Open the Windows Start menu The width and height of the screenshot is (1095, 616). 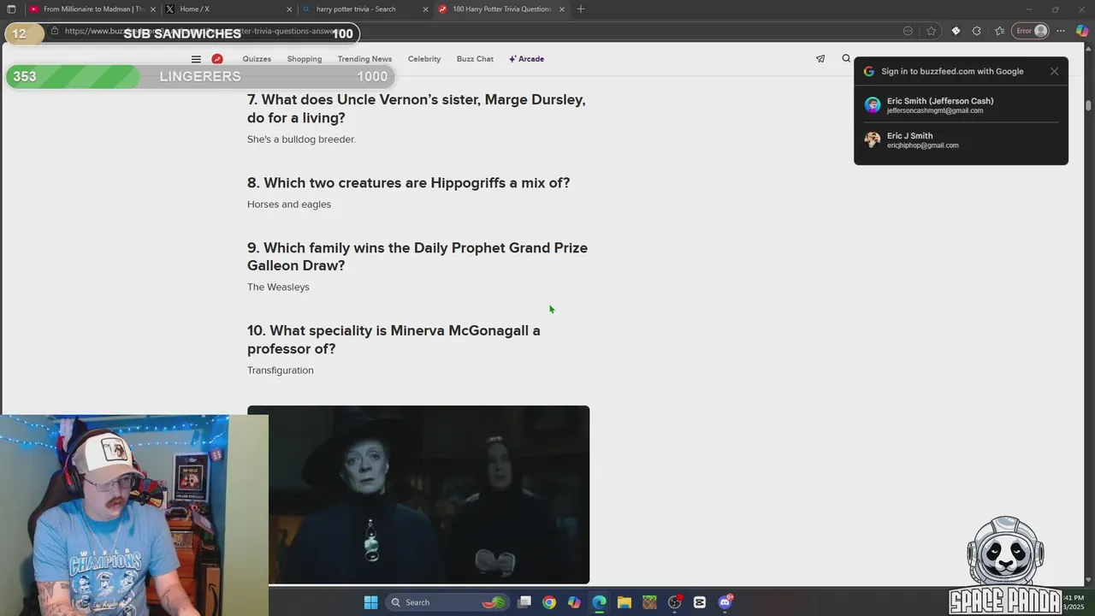370,602
